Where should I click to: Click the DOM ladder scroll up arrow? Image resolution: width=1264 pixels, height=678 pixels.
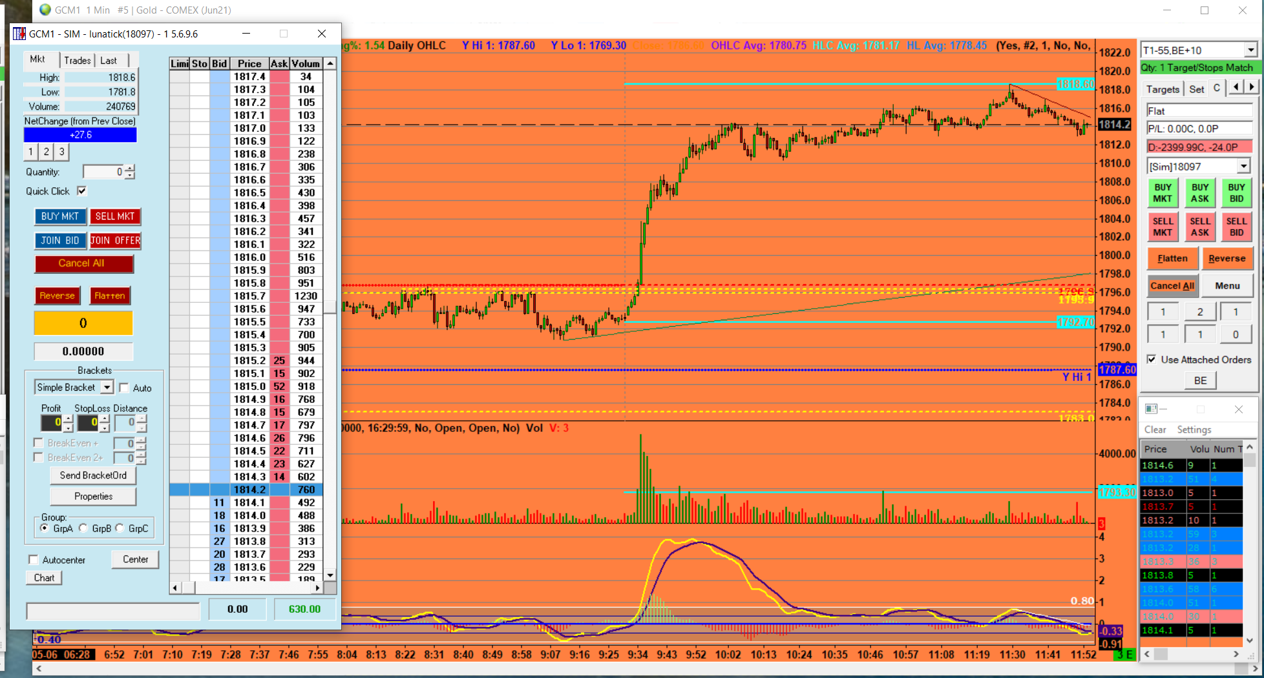coord(330,63)
